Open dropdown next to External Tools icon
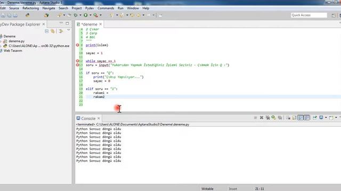Image resolution: width=341 pixels, height=191 pixels. (x=101, y=15)
